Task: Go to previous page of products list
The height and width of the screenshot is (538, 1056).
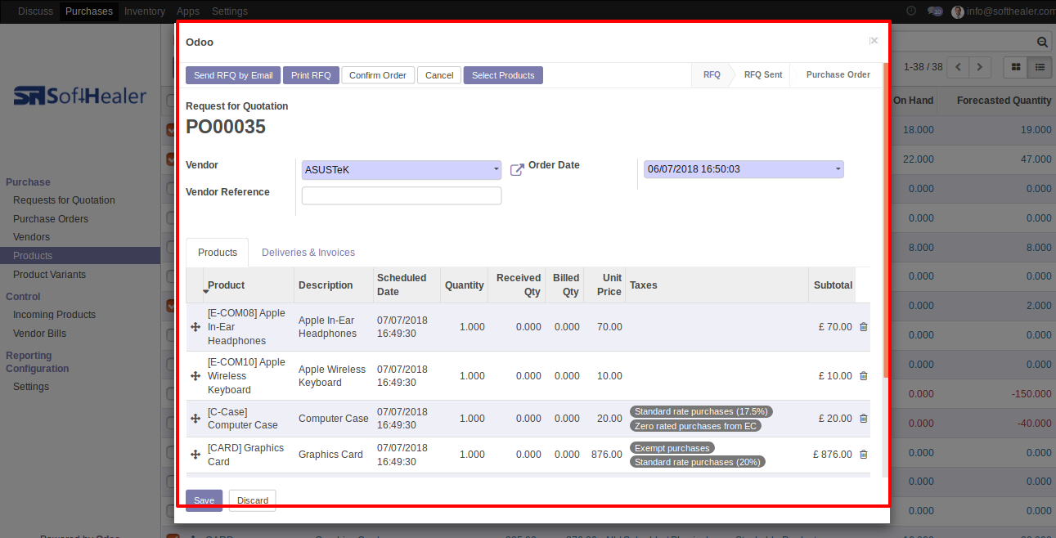Action: point(957,67)
